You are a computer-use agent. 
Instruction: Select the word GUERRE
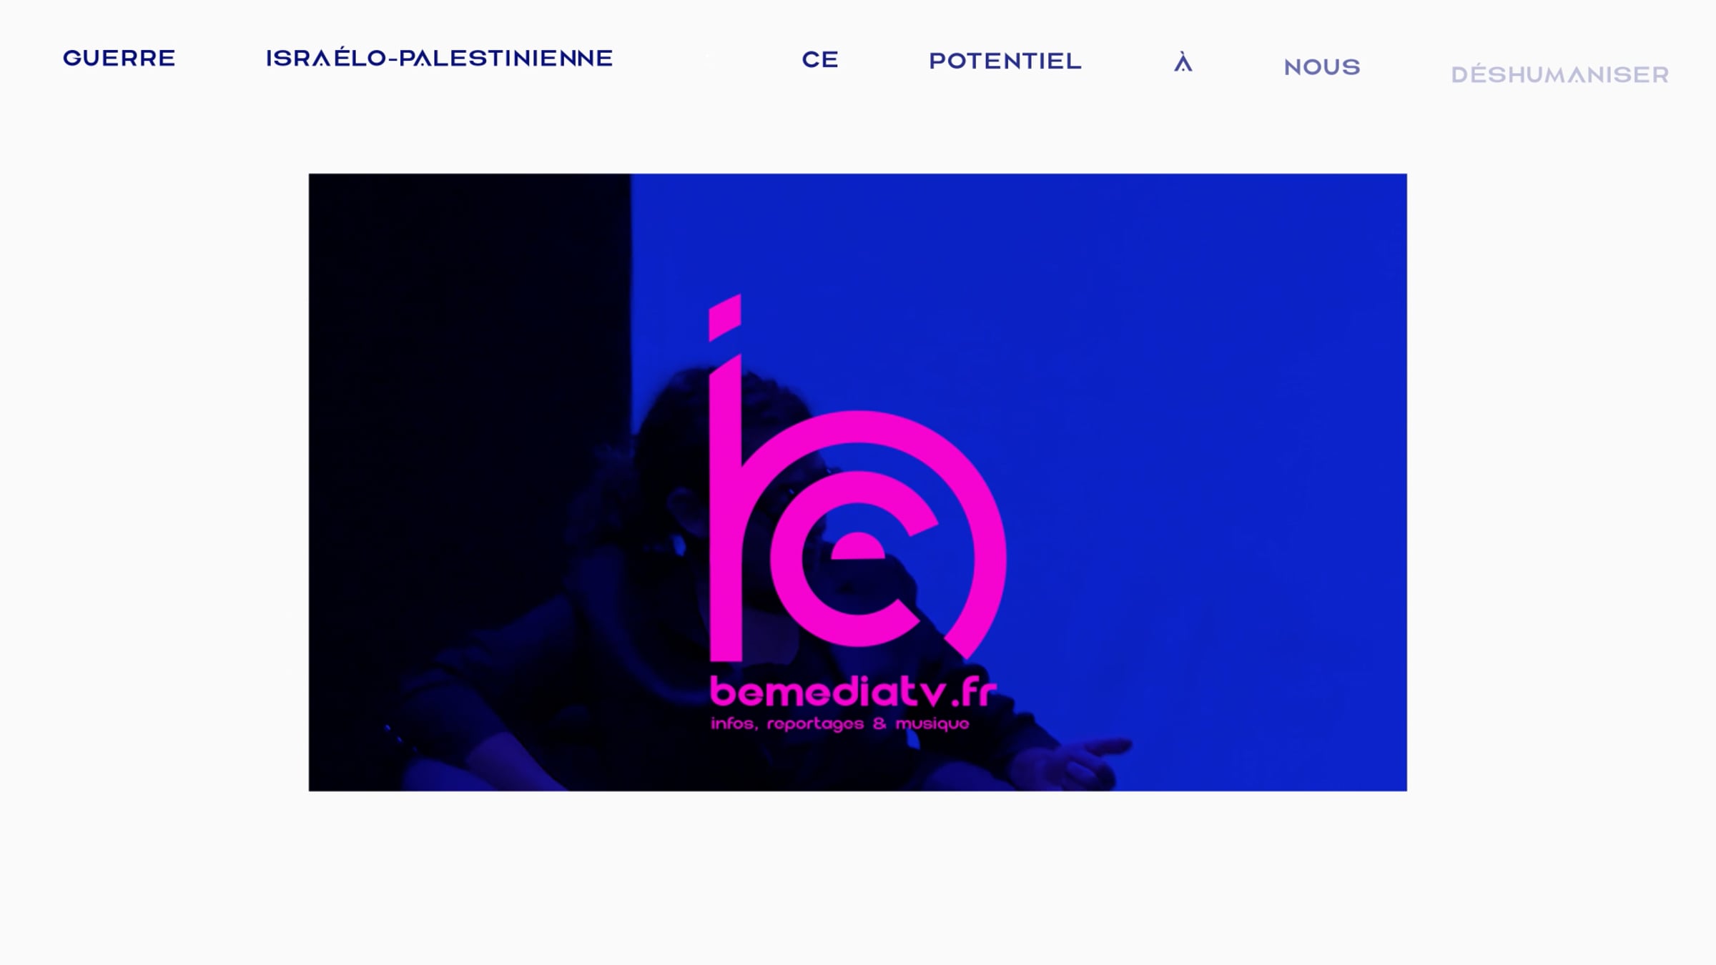pos(119,58)
